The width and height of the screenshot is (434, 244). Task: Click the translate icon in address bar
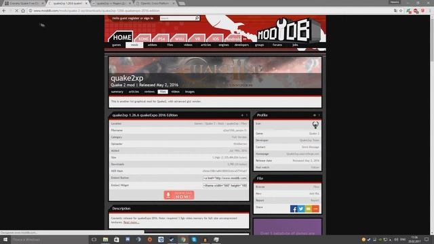395,11
